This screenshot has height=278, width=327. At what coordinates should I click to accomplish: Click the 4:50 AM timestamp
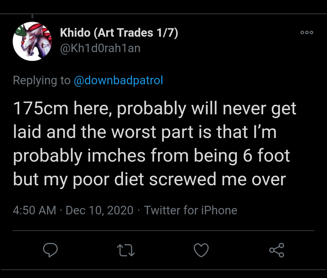pyautogui.click(x=34, y=210)
